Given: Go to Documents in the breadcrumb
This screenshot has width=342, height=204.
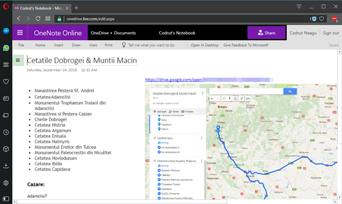Looking at the screenshot, I should click(125, 33).
